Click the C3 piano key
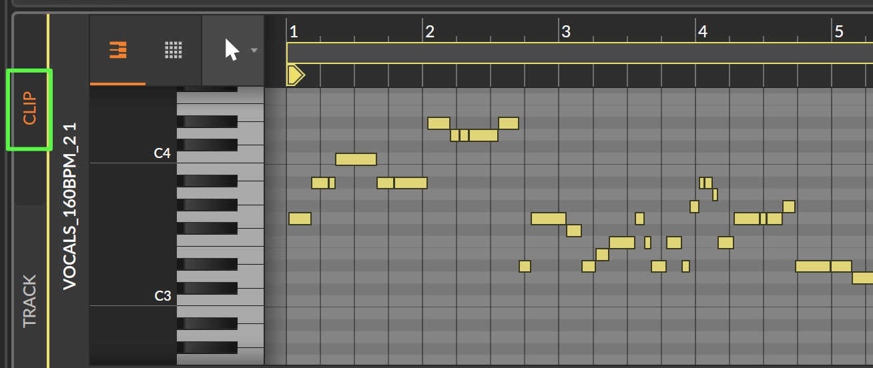 [x=220, y=301]
